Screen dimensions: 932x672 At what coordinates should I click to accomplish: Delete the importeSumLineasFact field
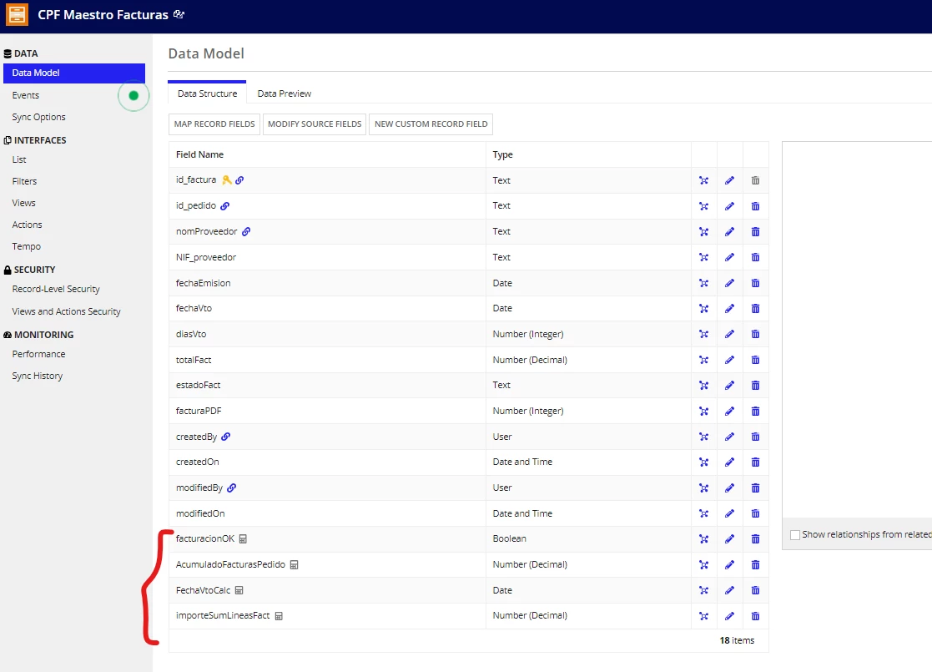pos(755,615)
